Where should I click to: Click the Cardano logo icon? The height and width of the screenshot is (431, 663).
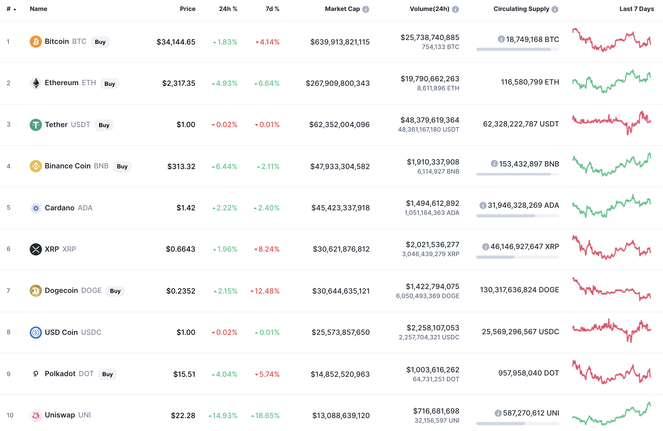pyautogui.click(x=36, y=208)
